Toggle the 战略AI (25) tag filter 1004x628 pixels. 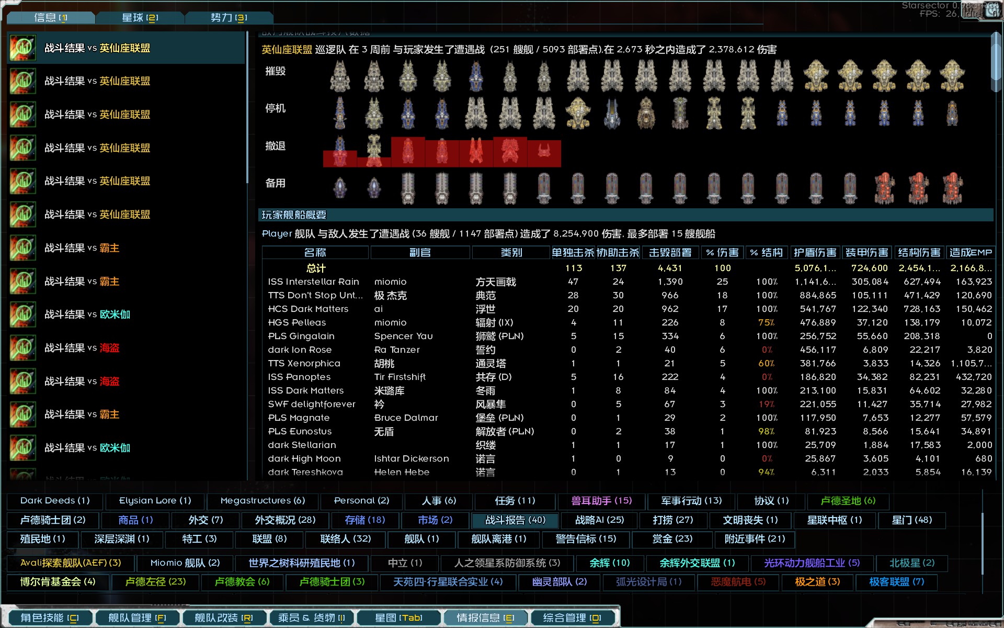599,520
